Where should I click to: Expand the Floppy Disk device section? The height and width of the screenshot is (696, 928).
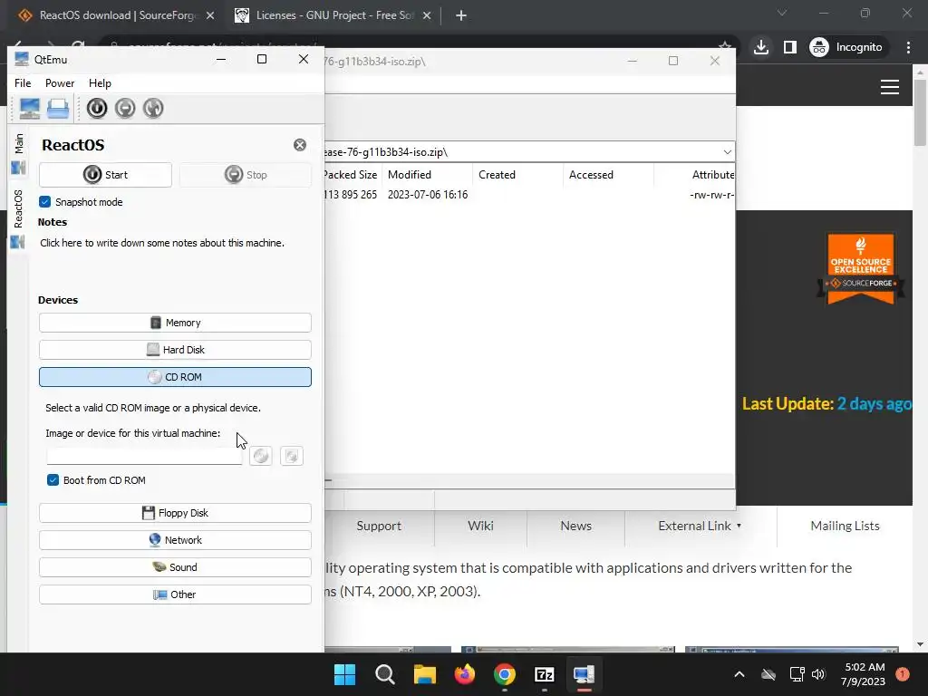click(x=175, y=513)
